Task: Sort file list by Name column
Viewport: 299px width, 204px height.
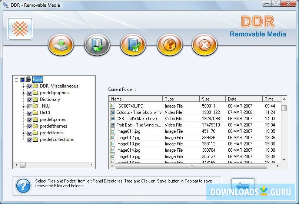Action: pos(136,99)
